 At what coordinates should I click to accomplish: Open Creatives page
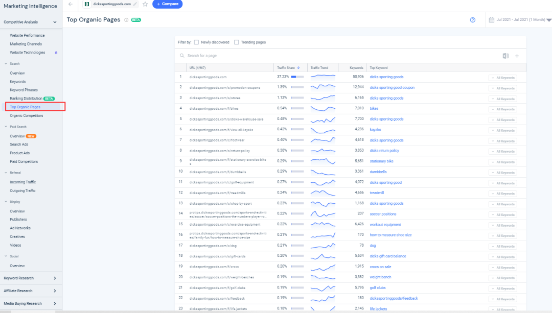(x=17, y=237)
